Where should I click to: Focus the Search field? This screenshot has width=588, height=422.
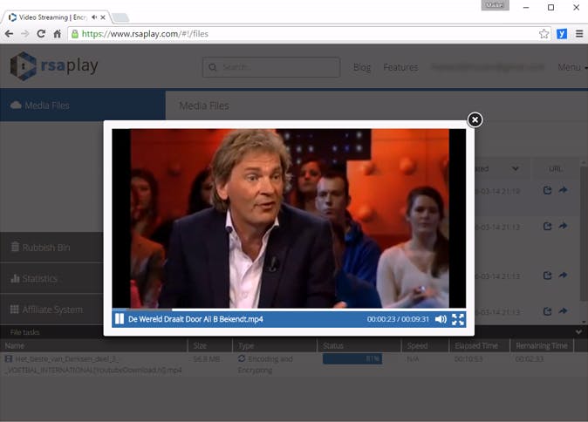[271, 67]
